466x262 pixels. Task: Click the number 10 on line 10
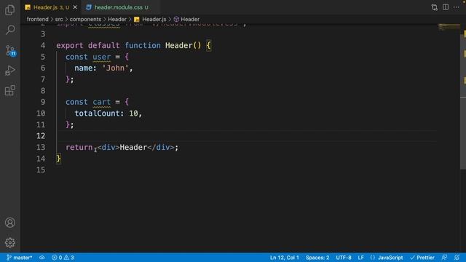133,114
